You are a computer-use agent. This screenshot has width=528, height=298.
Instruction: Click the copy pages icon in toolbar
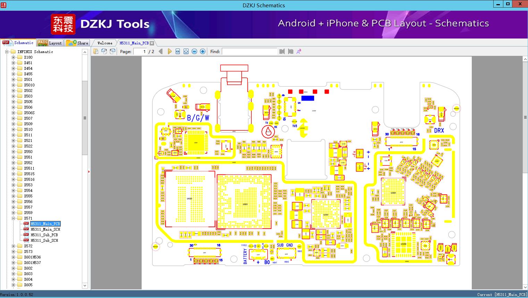click(95, 51)
